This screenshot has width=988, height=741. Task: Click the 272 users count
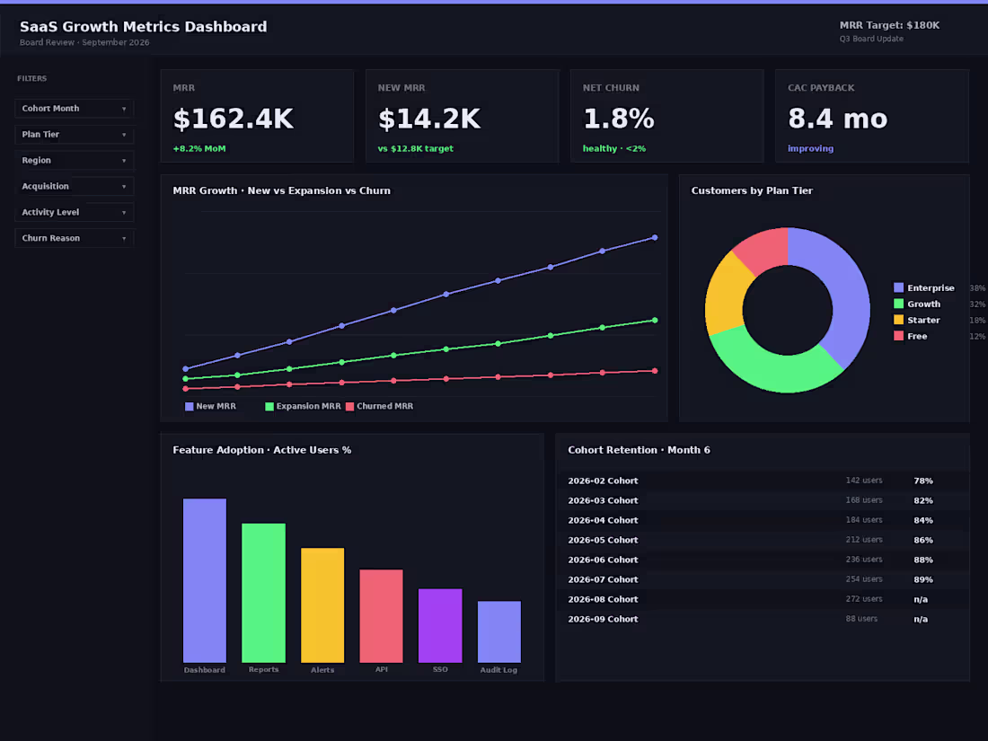(x=864, y=599)
